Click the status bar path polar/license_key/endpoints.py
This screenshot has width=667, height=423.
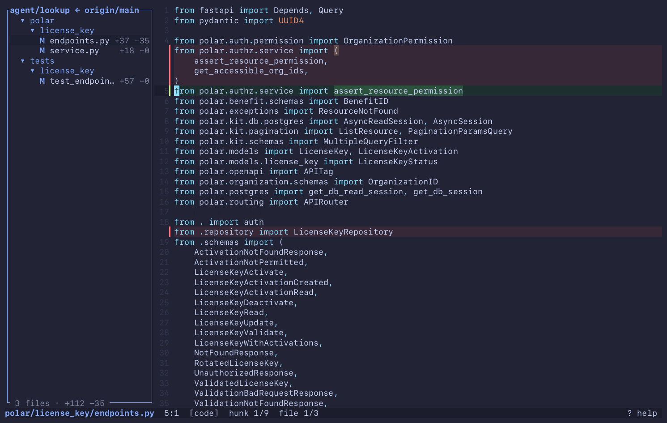pos(80,413)
